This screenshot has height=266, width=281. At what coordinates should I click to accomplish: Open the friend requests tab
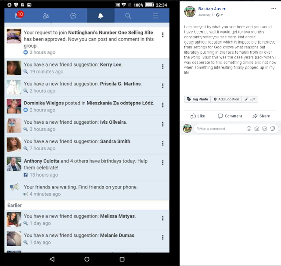point(46,16)
